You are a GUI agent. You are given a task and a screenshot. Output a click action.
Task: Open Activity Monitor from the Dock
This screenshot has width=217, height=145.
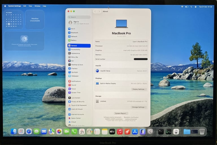(168, 131)
